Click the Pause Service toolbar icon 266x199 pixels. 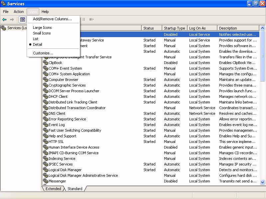84,20
